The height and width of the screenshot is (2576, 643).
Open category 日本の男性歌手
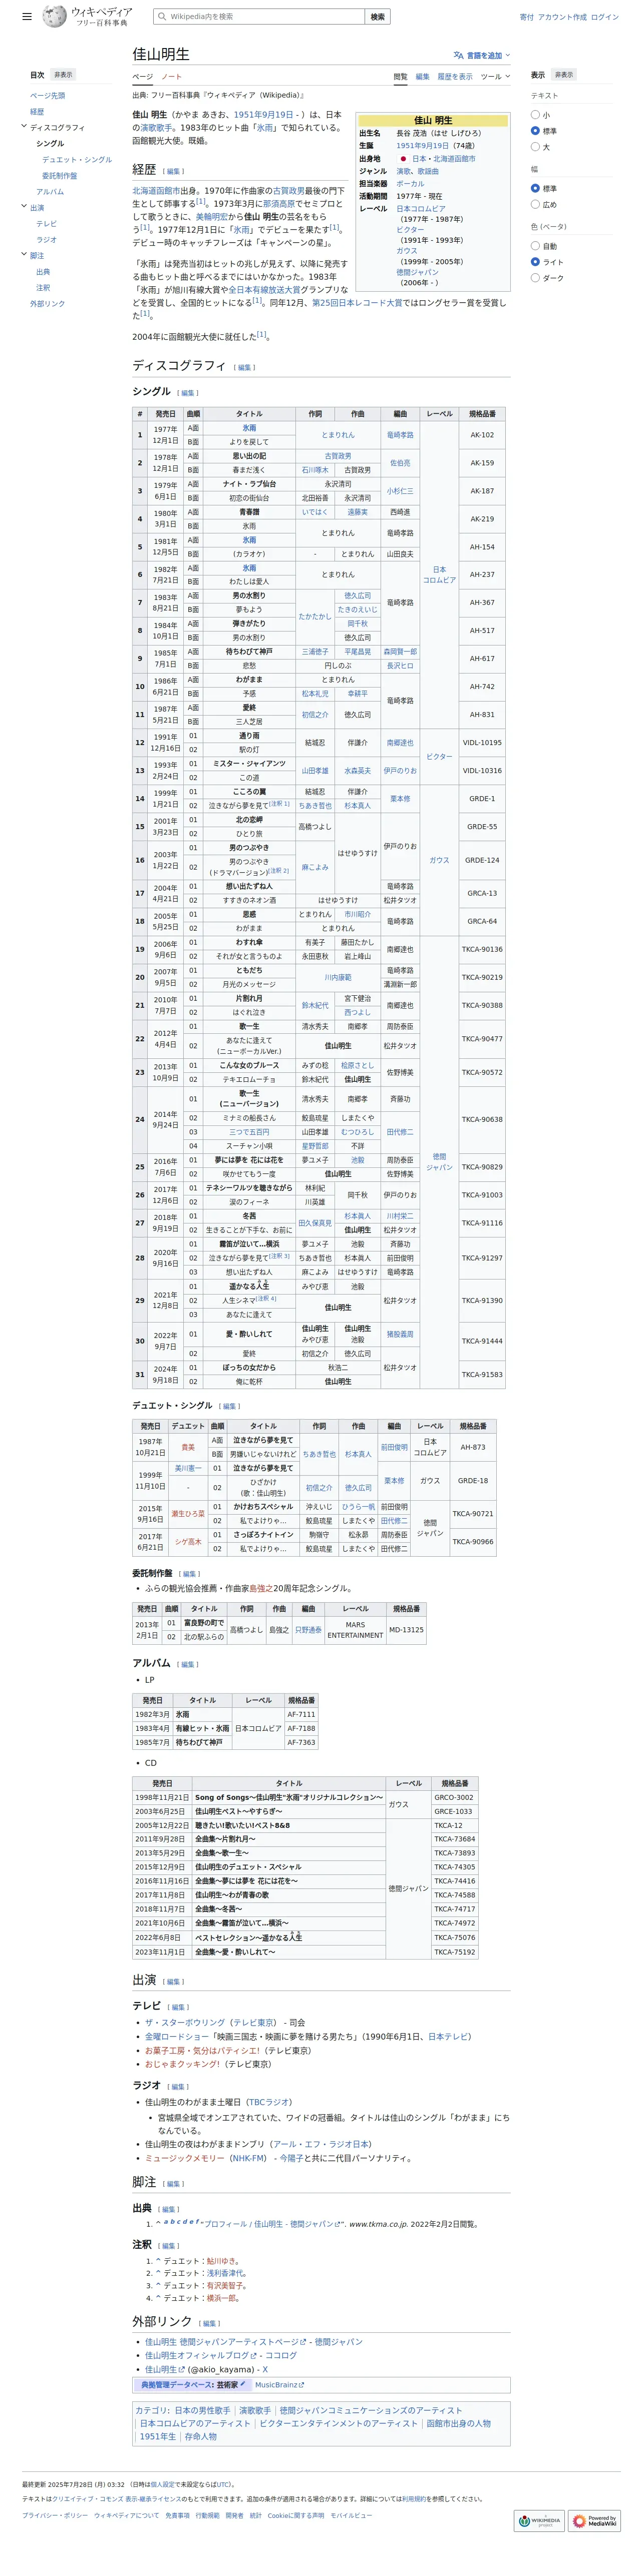pyautogui.click(x=203, y=2410)
